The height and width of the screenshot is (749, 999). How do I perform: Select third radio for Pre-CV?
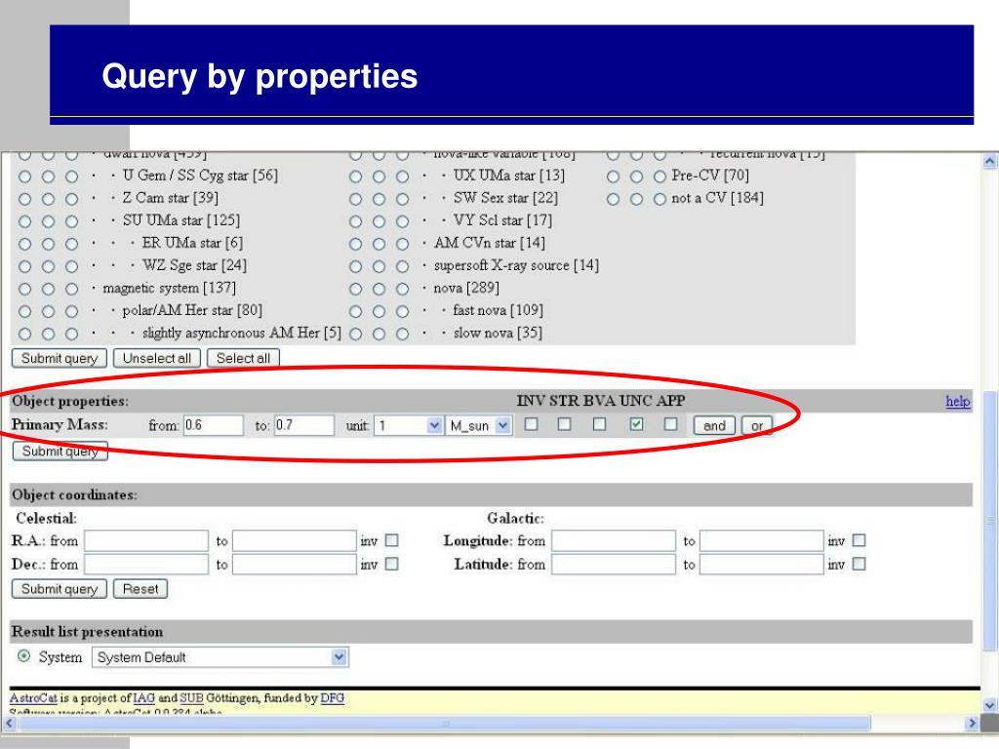tap(660, 177)
